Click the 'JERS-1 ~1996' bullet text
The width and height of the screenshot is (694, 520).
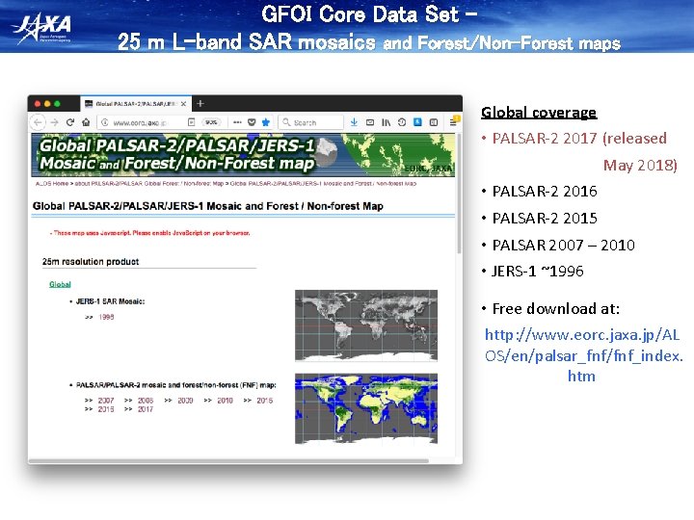[x=538, y=271]
